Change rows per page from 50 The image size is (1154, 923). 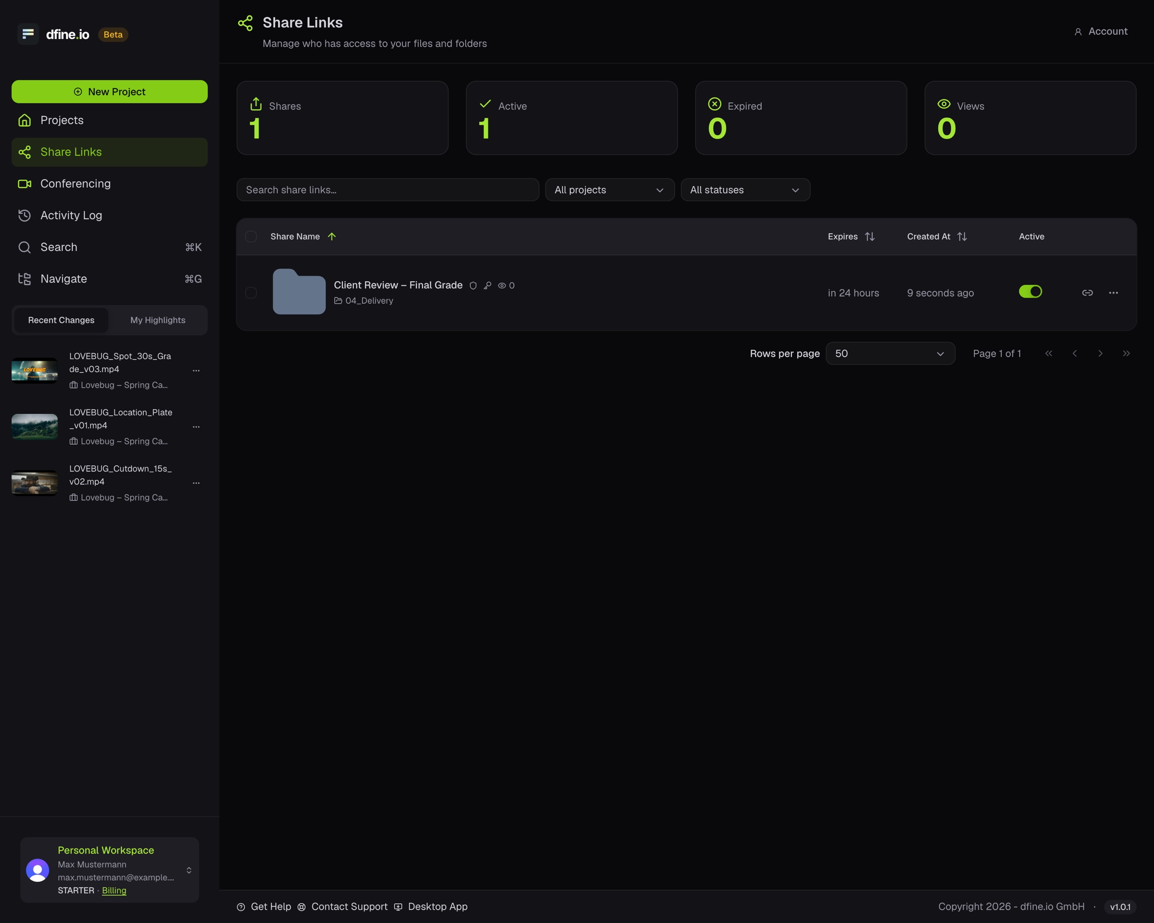coord(890,354)
